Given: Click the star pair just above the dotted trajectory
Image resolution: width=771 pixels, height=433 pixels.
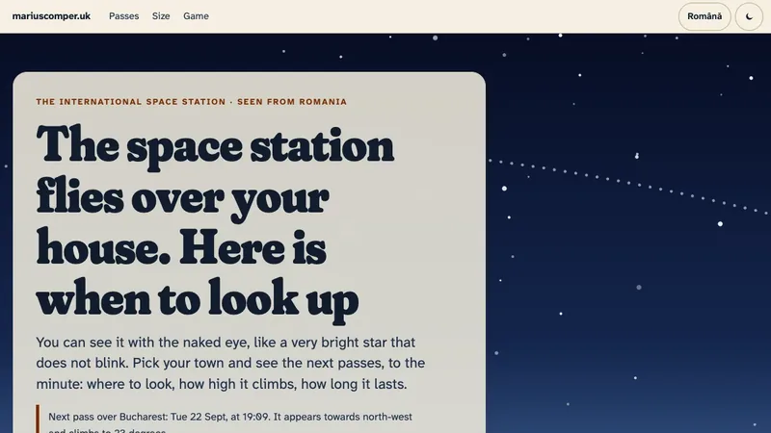Looking at the screenshot, I should 637,156.
